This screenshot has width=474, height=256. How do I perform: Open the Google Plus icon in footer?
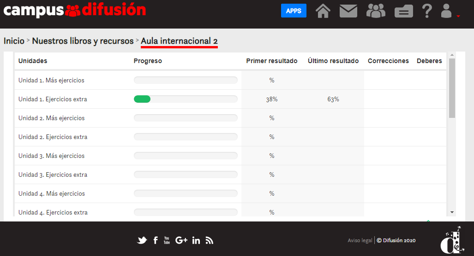tap(181, 240)
